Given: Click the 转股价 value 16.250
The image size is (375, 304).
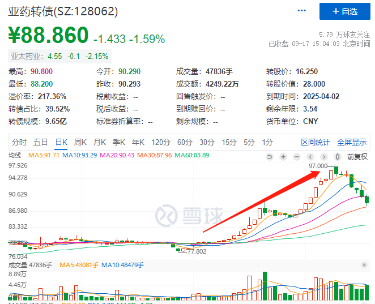Looking at the screenshot, I should coord(307,71).
